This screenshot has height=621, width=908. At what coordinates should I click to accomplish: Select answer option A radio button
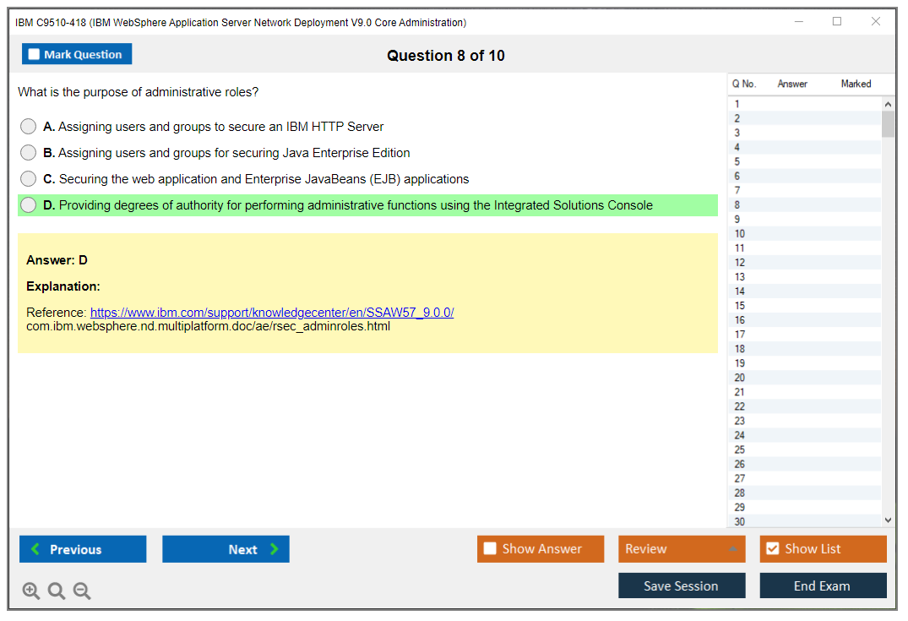(29, 127)
